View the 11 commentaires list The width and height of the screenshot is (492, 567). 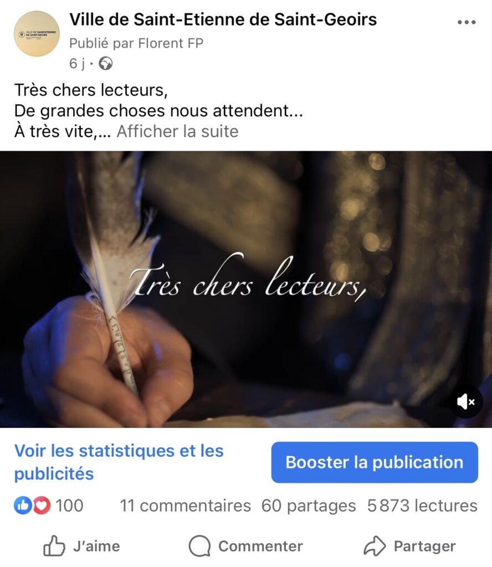point(185,506)
